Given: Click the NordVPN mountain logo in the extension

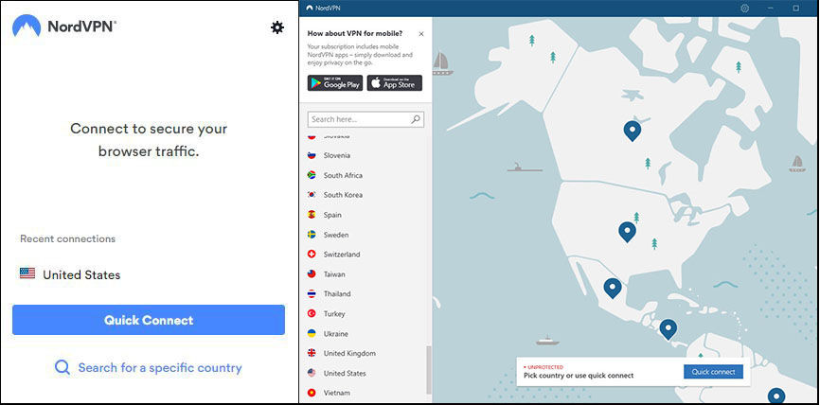Looking at the screenshot, I should click(x=27, y=26).
